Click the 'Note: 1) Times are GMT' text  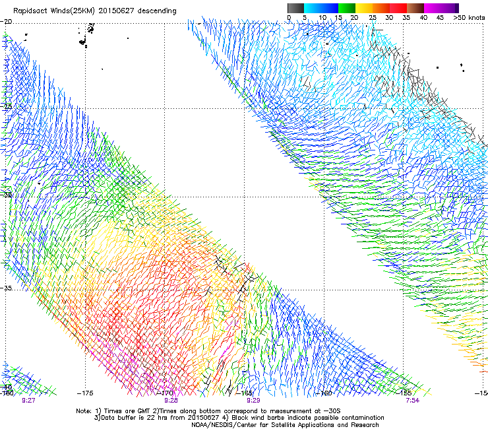[113, 411]
